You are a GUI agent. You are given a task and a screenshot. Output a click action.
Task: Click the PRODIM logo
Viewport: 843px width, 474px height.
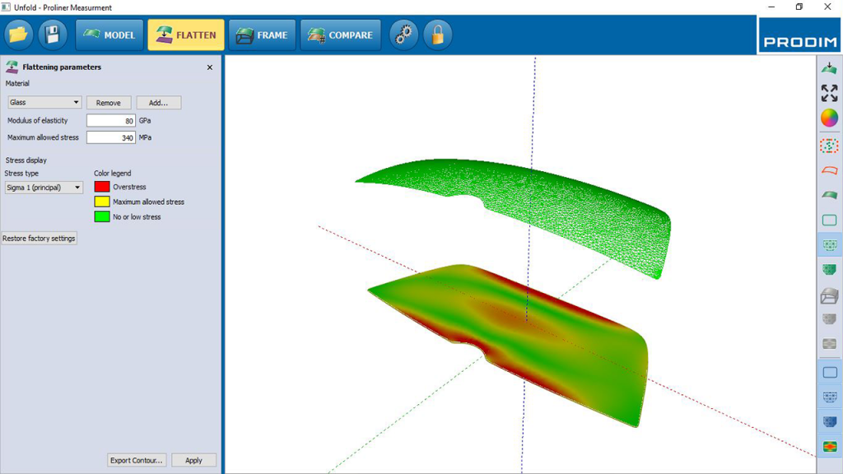[x=799, y=35]
